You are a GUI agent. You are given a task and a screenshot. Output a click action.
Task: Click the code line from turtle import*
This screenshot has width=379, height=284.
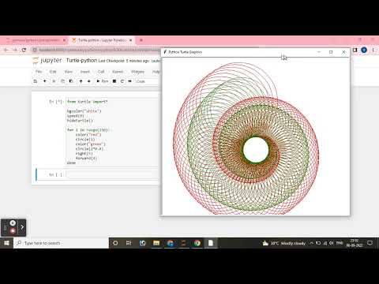(88, 102)
